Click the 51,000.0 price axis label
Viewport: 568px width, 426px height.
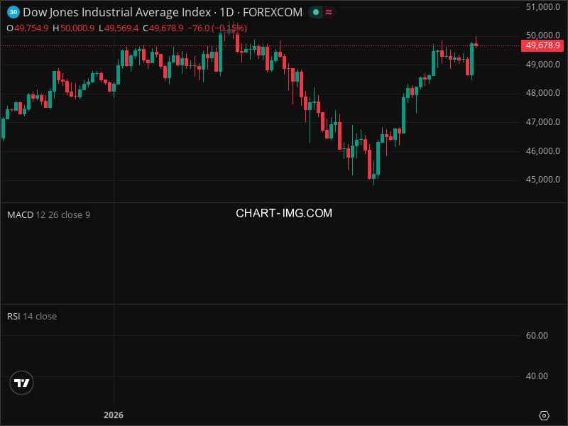click(x=542, y=7)
